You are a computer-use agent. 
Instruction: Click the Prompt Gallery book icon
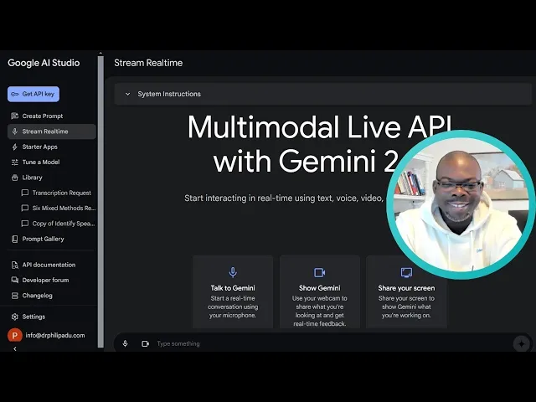[x=15, y=239]
